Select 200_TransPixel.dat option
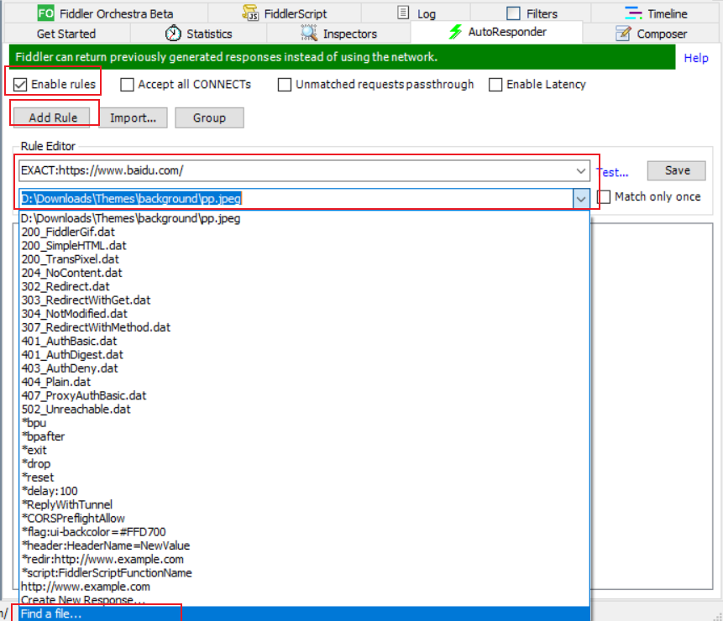Image resolution: width=723 pixels, height=621 pixels. point(304,259)
